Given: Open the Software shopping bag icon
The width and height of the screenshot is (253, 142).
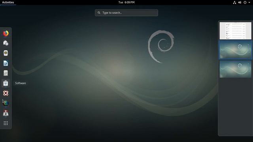Looking at the screenshot, I should click(6, 83).
